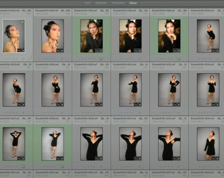The image size is (224, 178).
Task: Click the green color label under Elizabeth01b-0185
Action: 101,59
